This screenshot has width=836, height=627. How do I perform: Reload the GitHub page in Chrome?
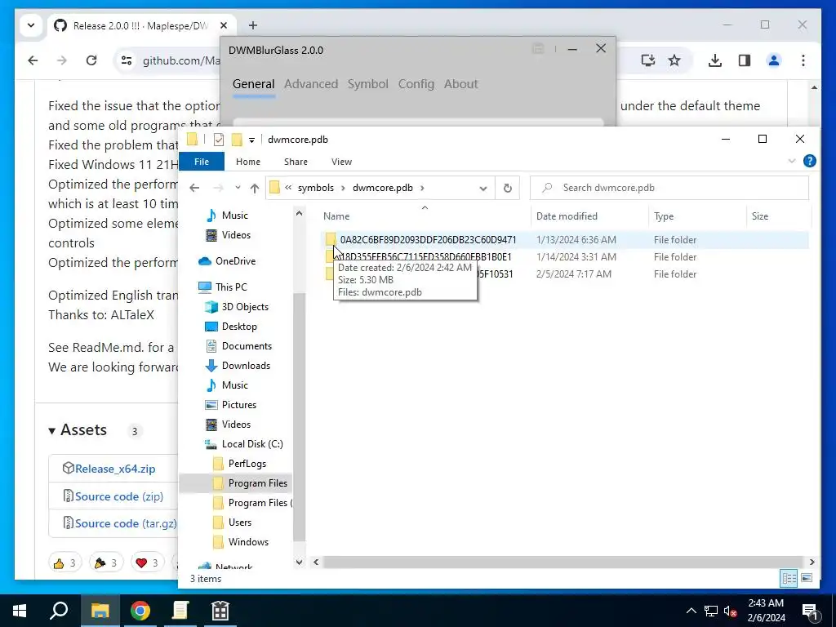[x=91, y=60]
